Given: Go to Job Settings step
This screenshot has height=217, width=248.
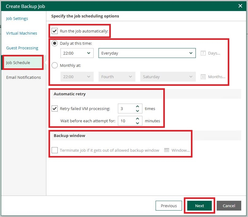Looking at the screenshot, I should (17, 18).
